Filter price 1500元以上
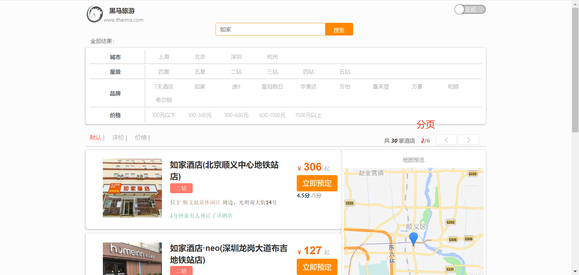Viewport: 579px width, 275px height. point(308,115)
